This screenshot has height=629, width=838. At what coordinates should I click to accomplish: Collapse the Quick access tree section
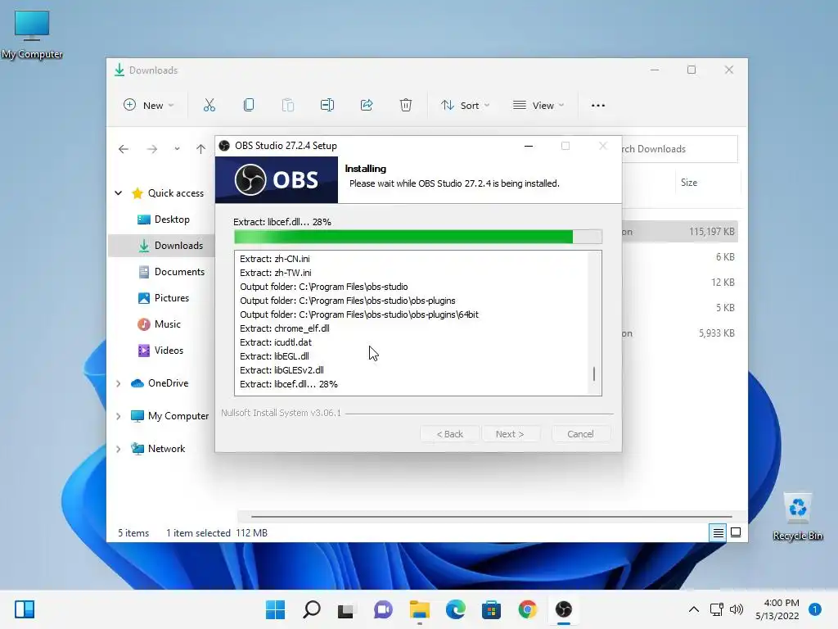119,193
